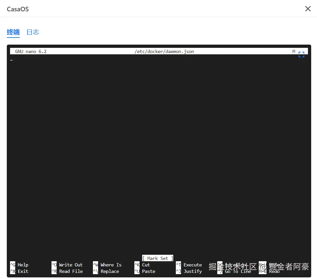
Task: Switch to the 终端 terminal tab
Action: [13, 32]
